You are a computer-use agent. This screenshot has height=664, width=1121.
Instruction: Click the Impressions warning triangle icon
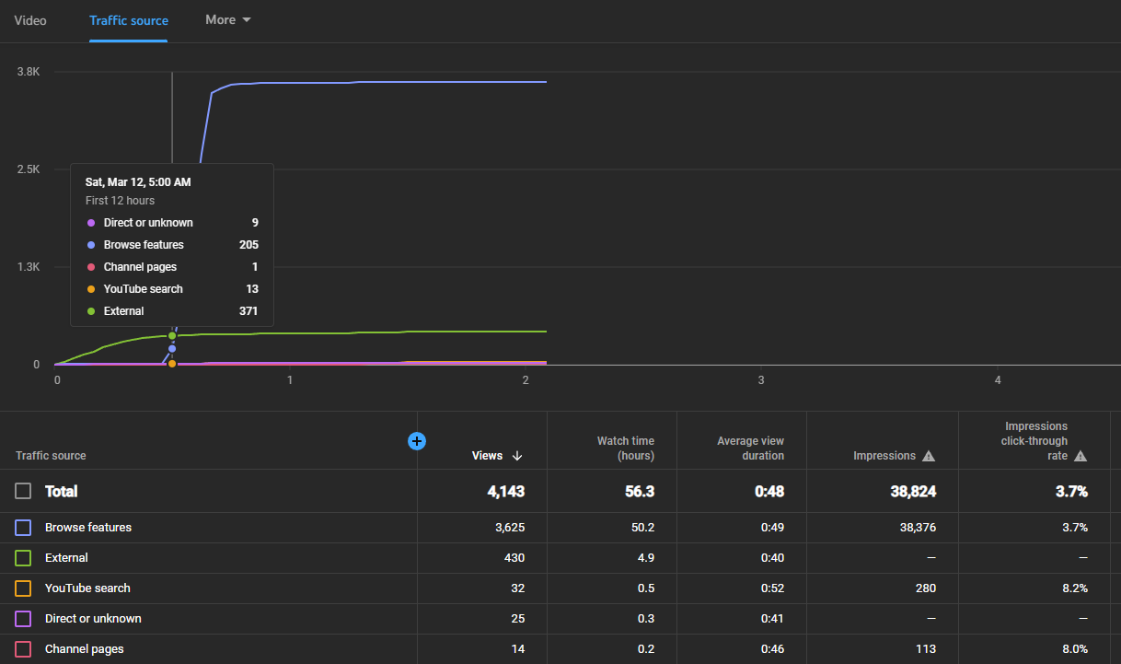pos(929,456)
